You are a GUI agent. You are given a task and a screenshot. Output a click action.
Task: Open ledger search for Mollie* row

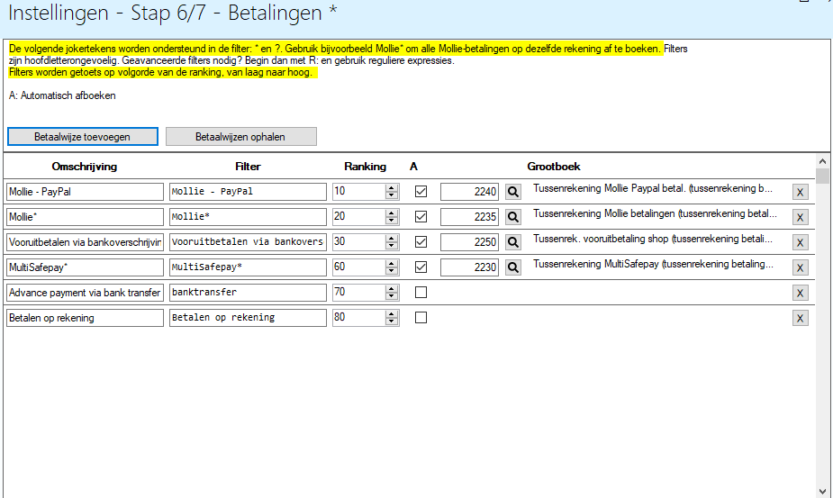point(512,217)
